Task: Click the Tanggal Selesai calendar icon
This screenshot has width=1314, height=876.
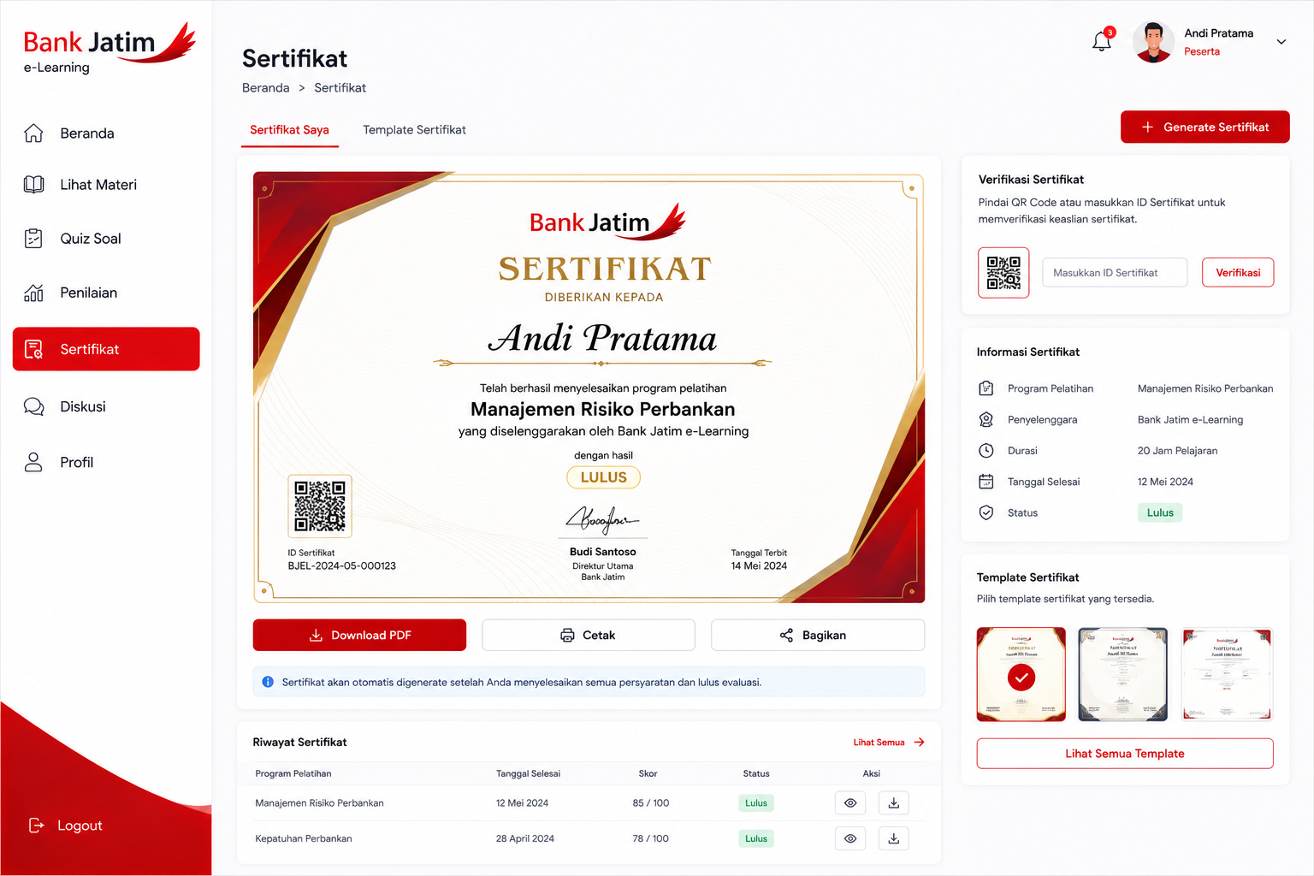Action: (x=986, y=482)
